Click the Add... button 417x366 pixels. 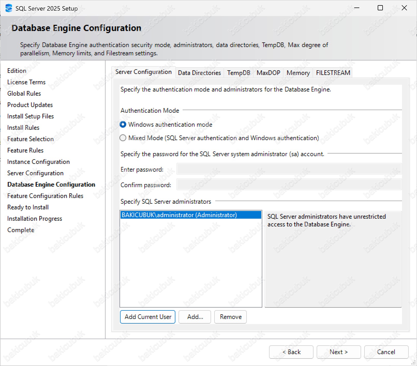click(x=195, y=317)
